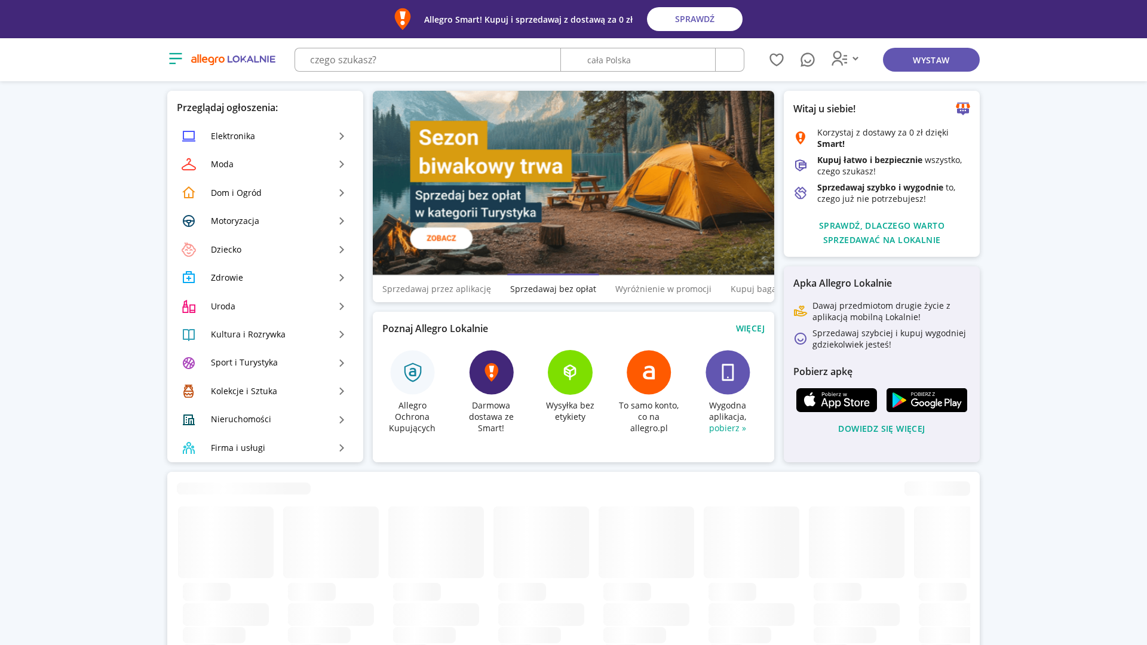Click the cała Polska location field
The image size is (1147, 645).
[x=638, y=60]
